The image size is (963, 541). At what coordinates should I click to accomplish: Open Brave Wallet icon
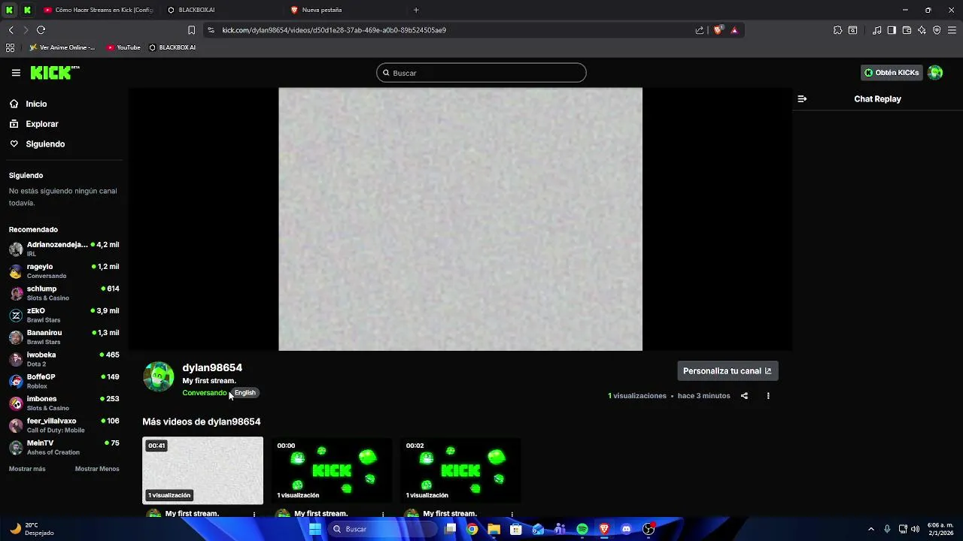[x=907, y=30]
